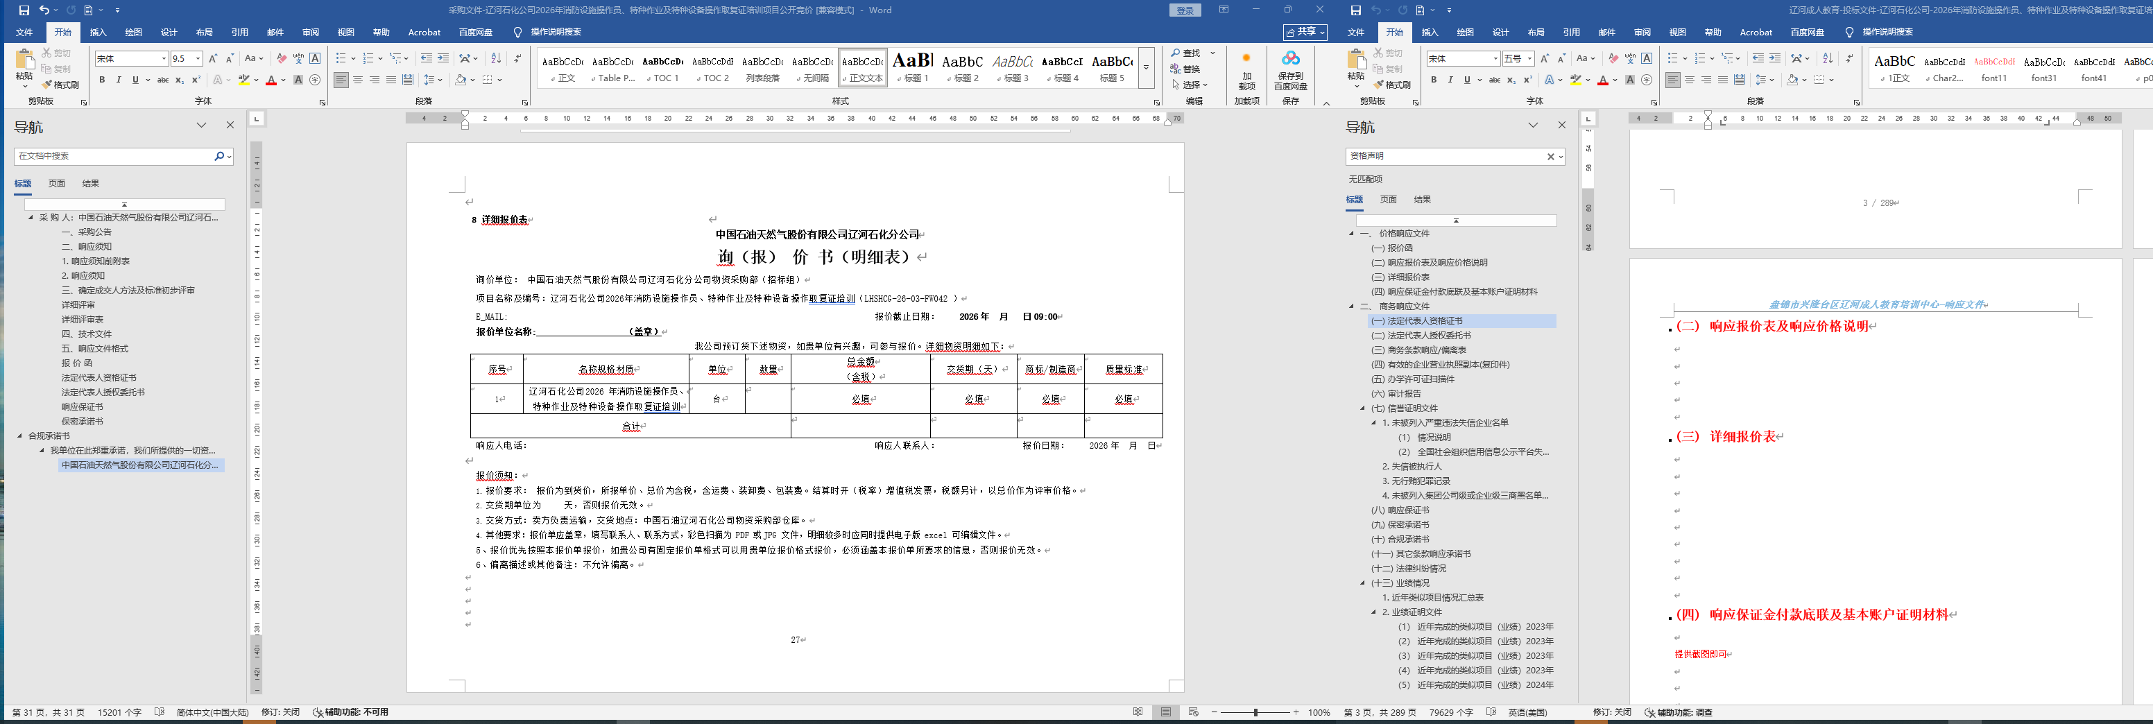Image resolution: width=2153 pixels, height=724 pixels.
Task: Click 操作说明搜索 box in right Word window
Action: click(1887, 33)
